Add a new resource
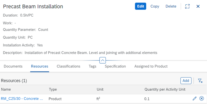This screenshot has width=207, height=104. click(186, 81)
